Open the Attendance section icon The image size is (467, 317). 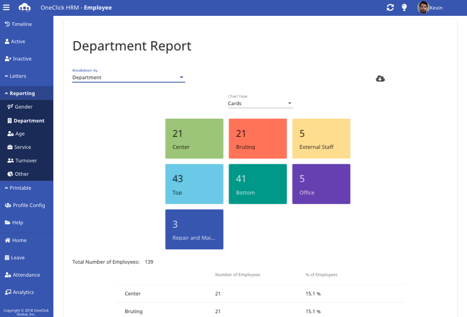(7, 274)
